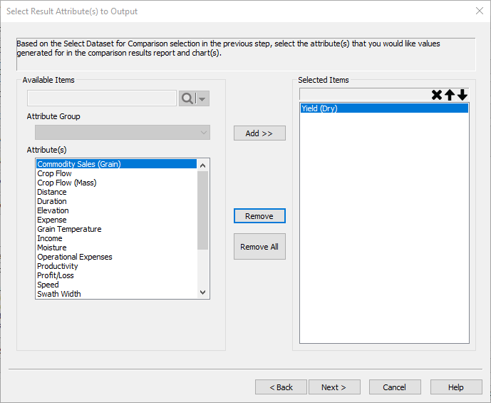Image resolution: width=491 pixels, height=403 pixels.
Task: Cancel the dialog
Action: point(395,387)
